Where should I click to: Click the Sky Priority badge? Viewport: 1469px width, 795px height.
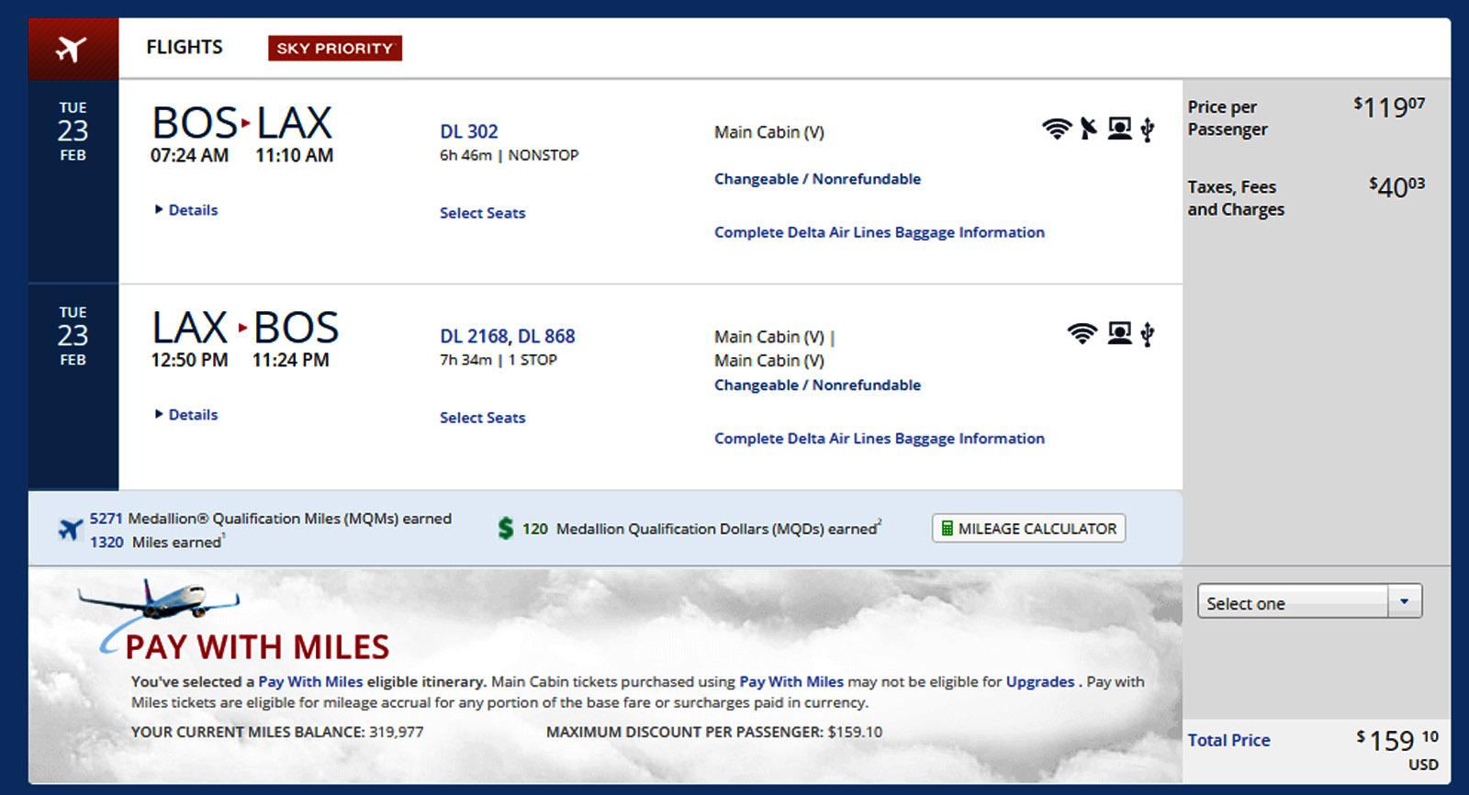click(334, 49)
